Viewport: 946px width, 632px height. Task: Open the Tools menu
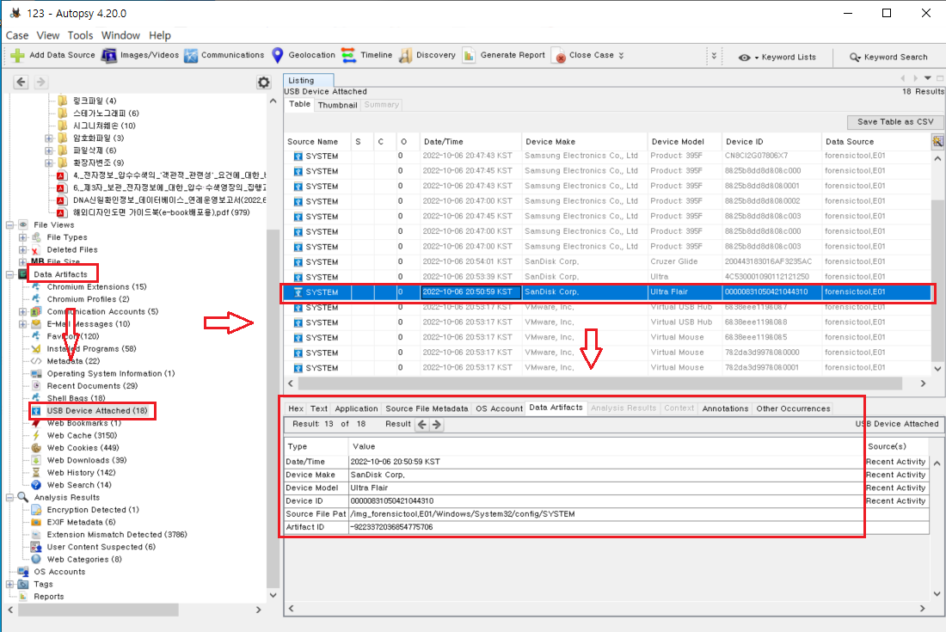(x=80, y=35)
